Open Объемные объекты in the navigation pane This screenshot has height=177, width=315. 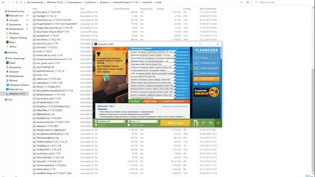coord(19,85)
